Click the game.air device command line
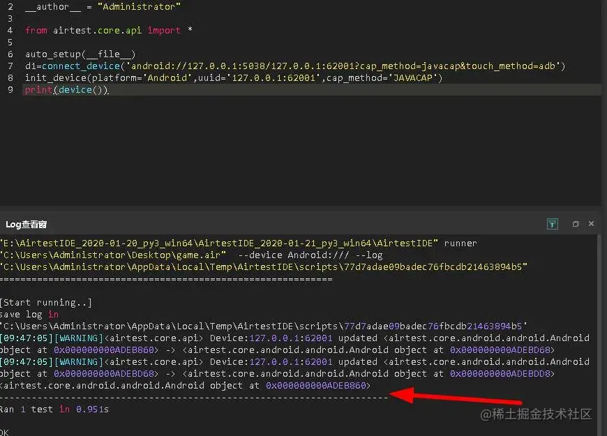 [x=191, y=255]
